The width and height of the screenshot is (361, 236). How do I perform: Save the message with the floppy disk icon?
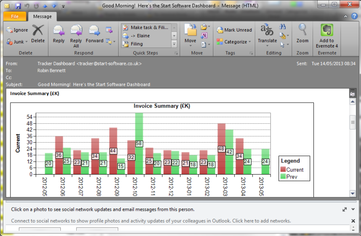(x=18, y=6)
